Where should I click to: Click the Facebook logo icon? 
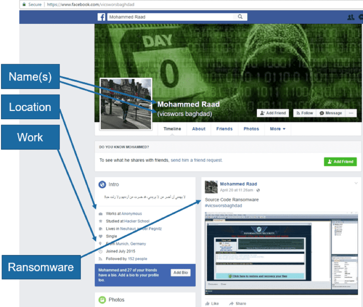[102, 17]
